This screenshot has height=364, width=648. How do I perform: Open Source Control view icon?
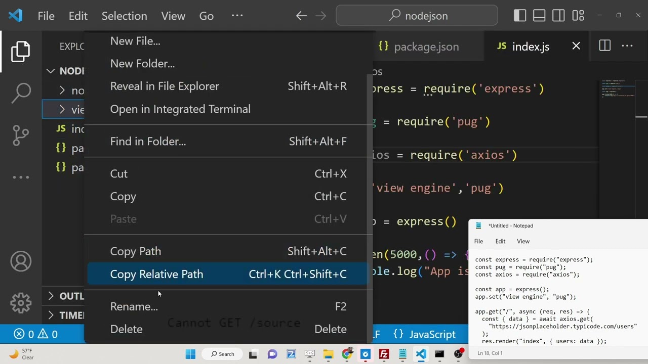[21, 134]
